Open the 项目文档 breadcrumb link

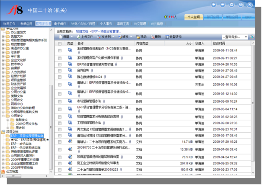coord(82,31)
